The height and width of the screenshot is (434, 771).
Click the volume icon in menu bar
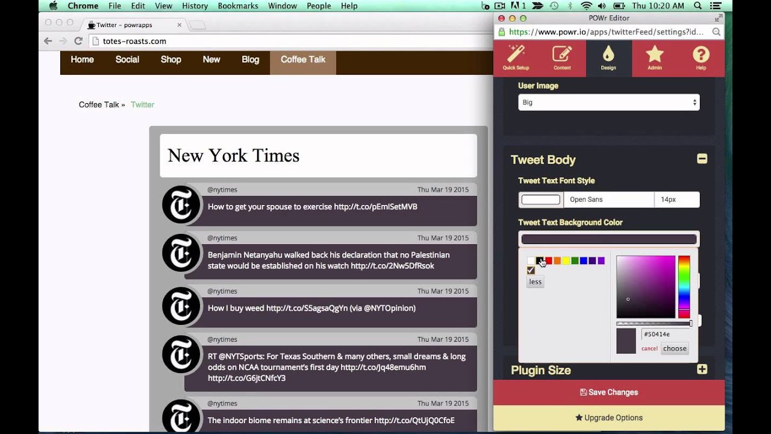coord(602,6)
